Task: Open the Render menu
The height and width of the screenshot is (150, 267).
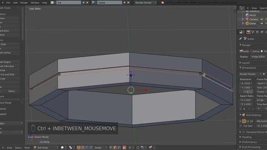Action: tap(24, 3)
